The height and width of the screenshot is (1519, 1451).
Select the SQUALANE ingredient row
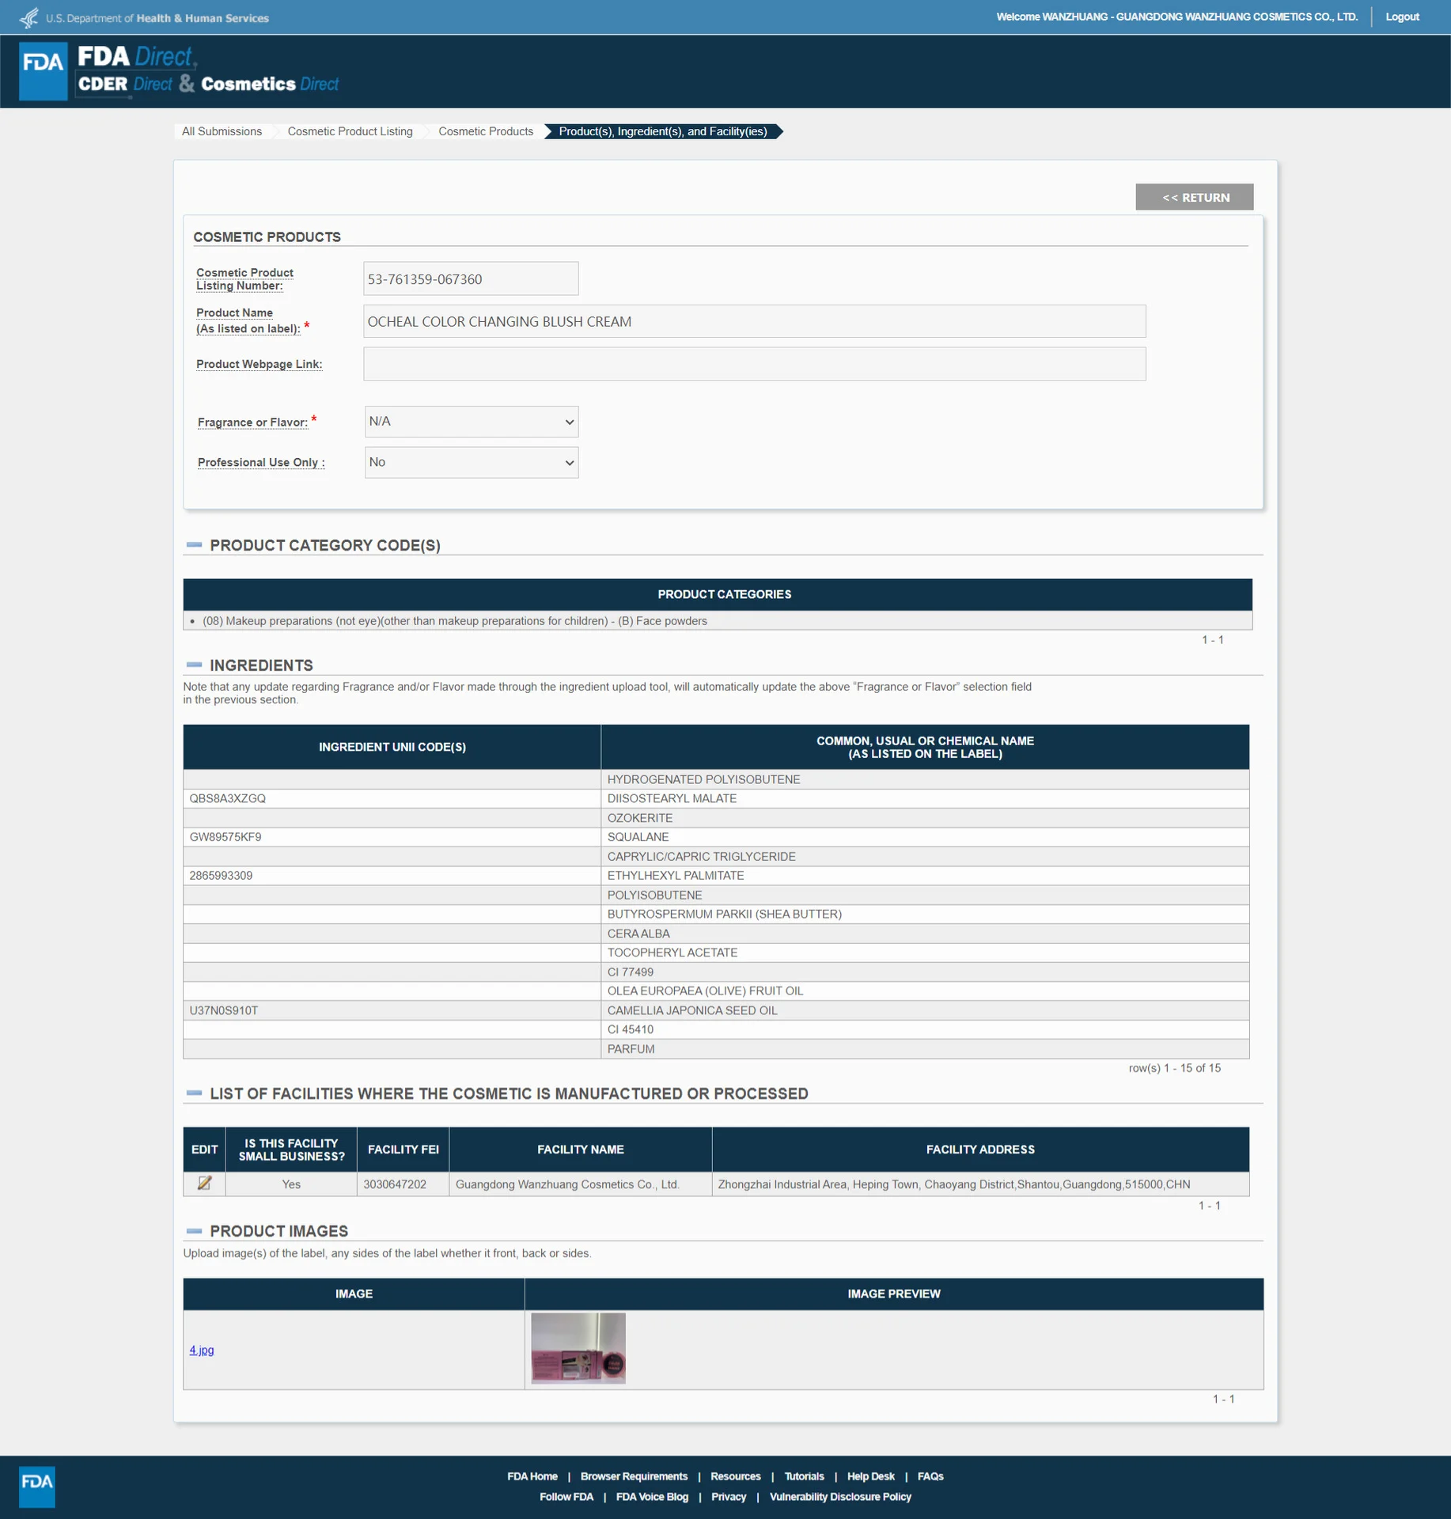click(x=716, y=837)
